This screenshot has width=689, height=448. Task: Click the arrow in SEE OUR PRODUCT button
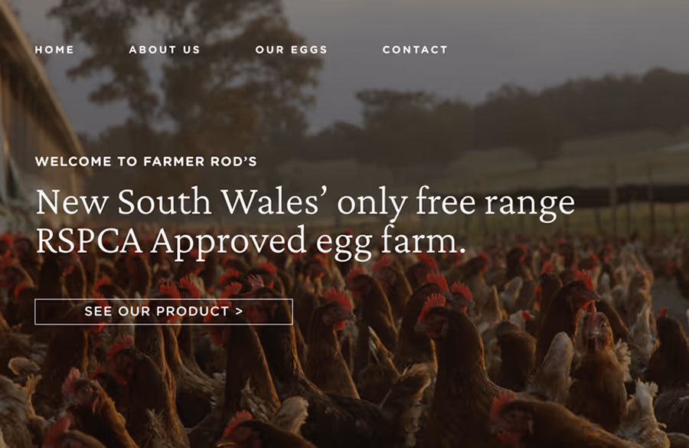pos(239,311)
